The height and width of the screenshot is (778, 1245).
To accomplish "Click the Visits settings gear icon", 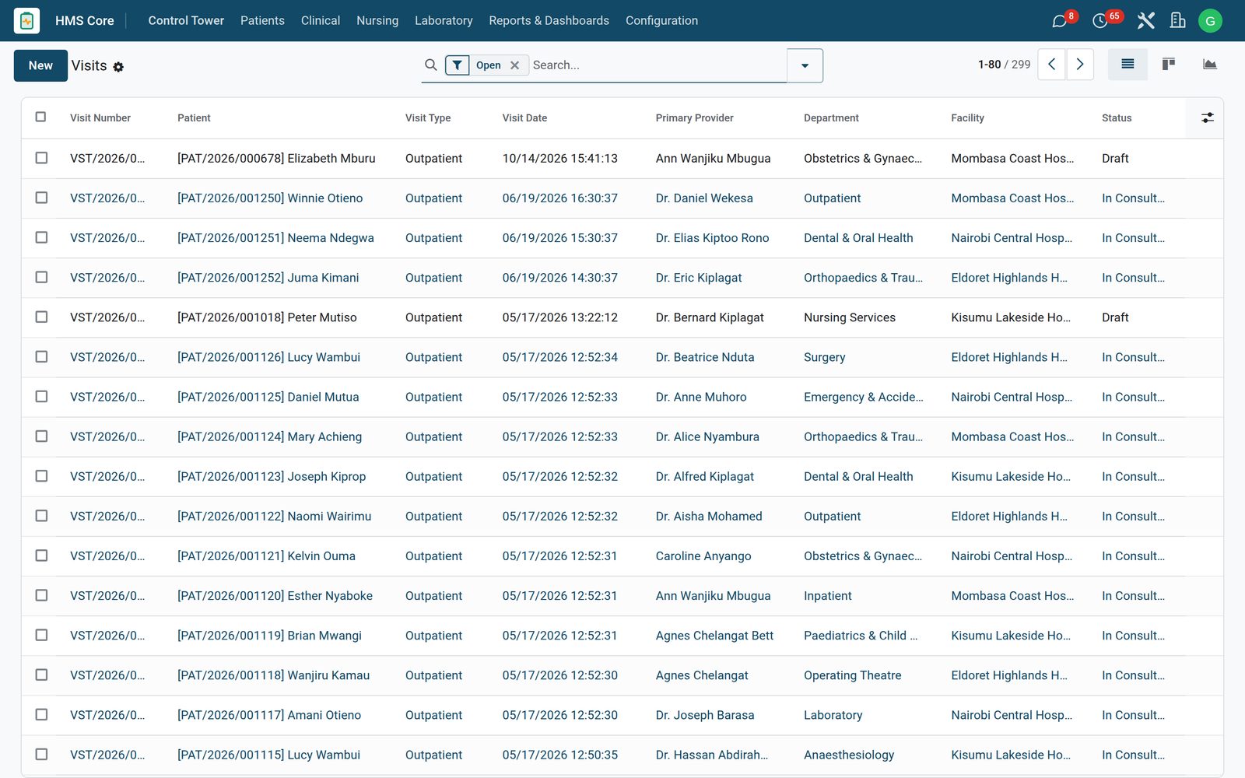I will tap(118, 67).
